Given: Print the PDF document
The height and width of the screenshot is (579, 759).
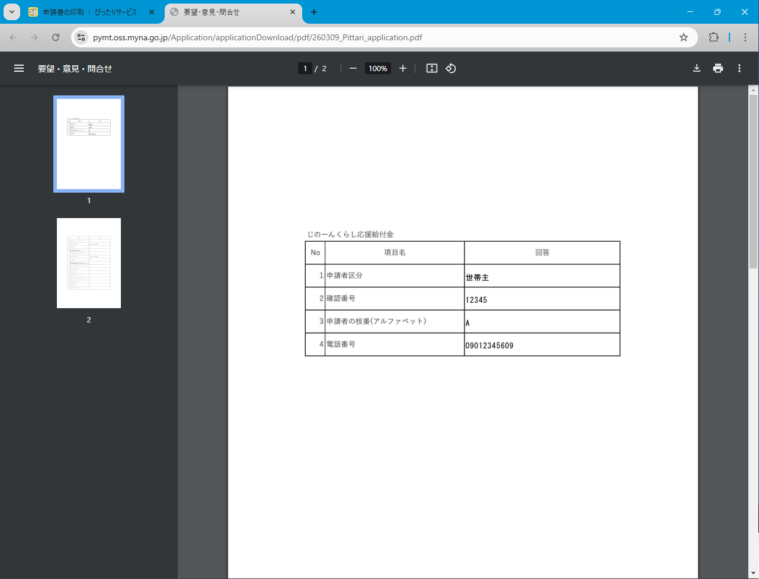Looking at the screenshot, I should click(x=718, y=68).
